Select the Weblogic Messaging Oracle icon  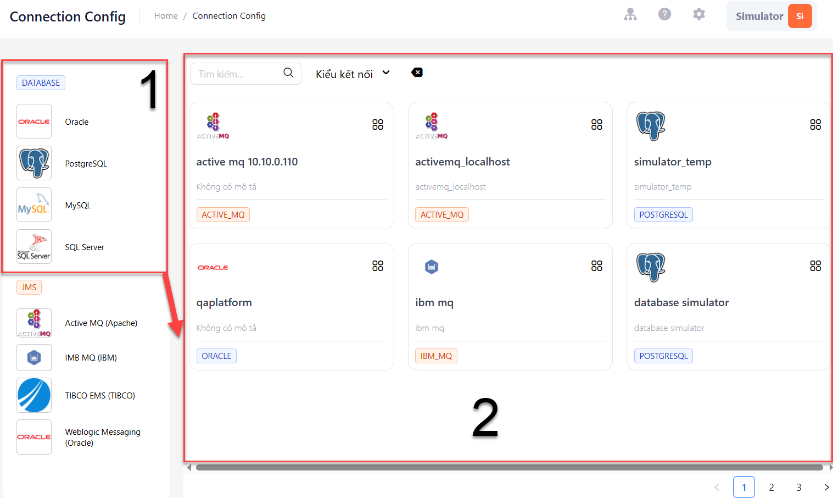pos(34,437)
